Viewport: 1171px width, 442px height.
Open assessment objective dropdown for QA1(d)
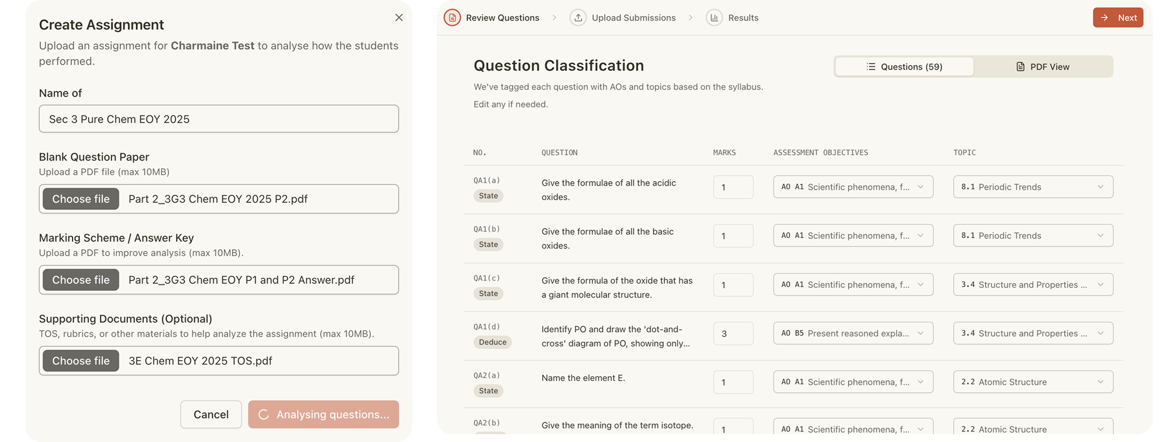coord(853,333)
